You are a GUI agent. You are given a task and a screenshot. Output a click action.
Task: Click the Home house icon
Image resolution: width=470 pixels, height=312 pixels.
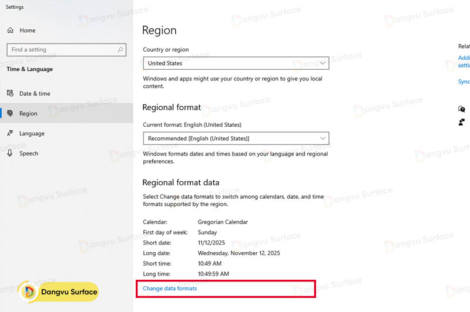[x=10, y=30]
